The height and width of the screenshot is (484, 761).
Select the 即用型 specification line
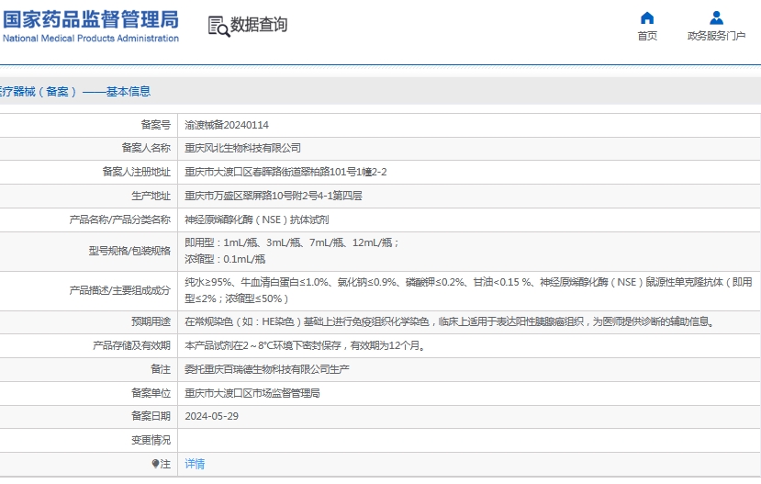pyautogui.click(x=292, y=242)
